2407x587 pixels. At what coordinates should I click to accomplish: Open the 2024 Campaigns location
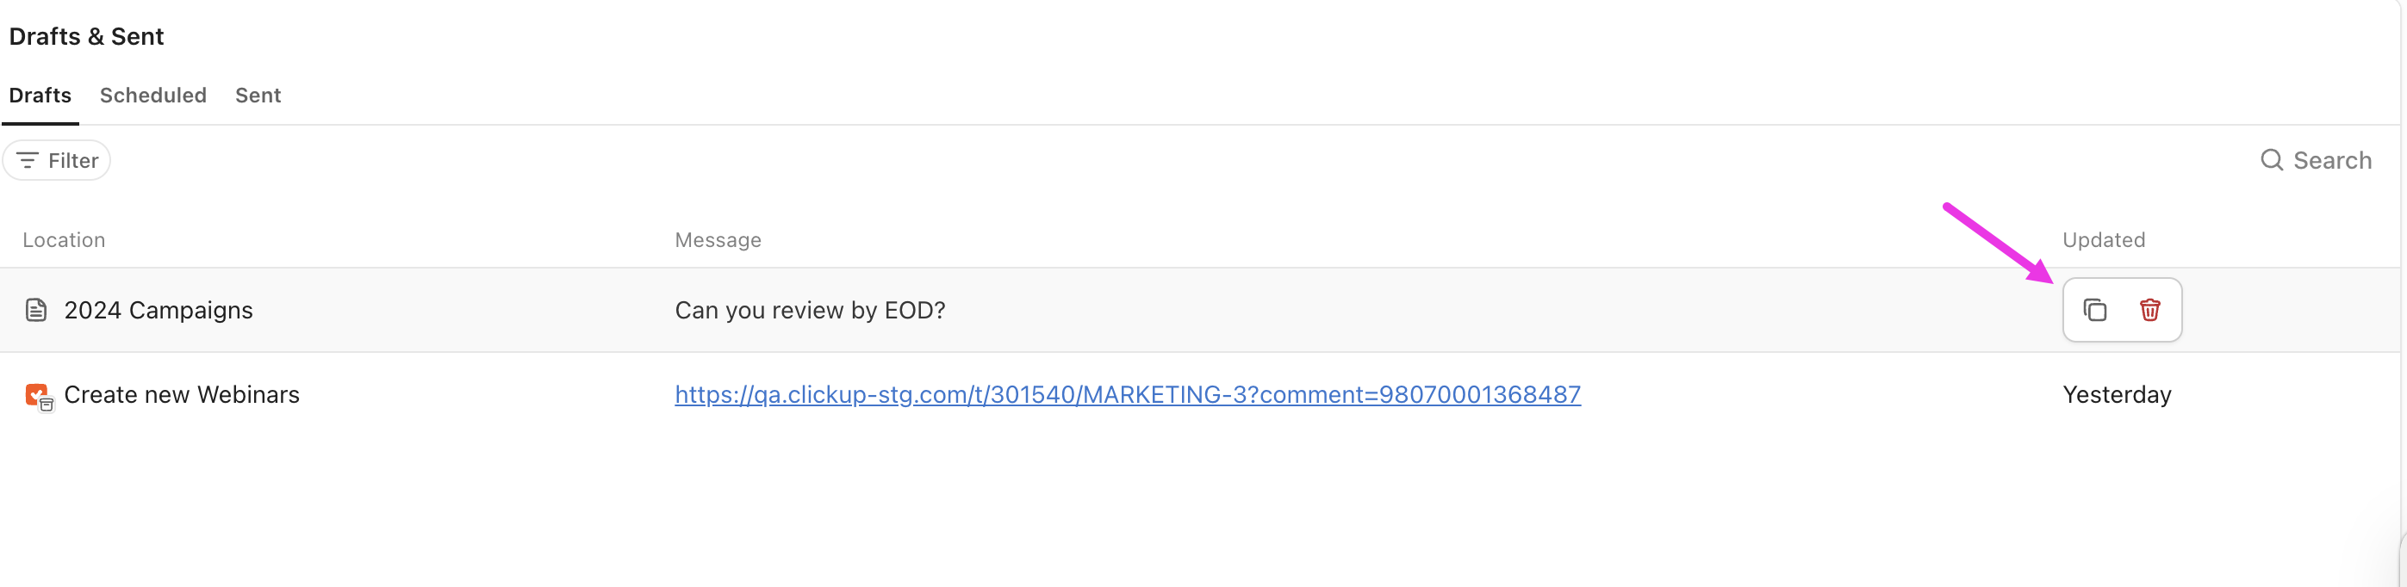[158, 310]
